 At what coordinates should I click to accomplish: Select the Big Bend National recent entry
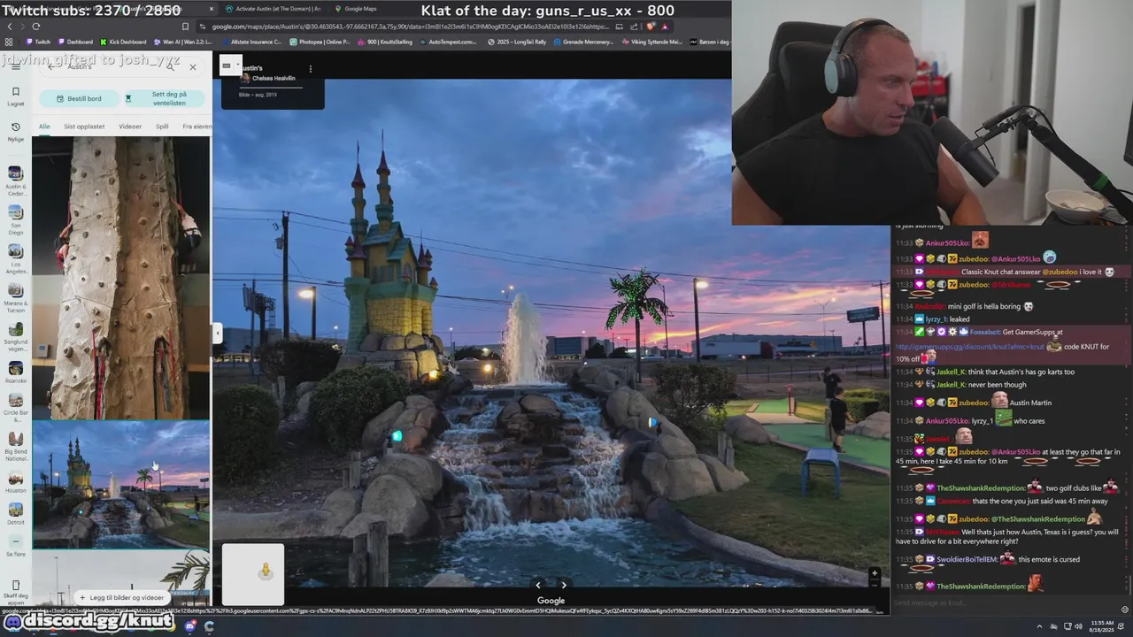15,446
